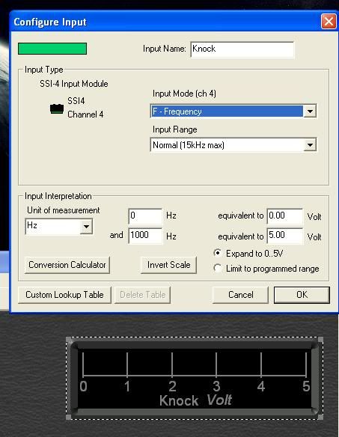Click the Invert Scale button
This screenshot has width=339, height=437.
168,265
